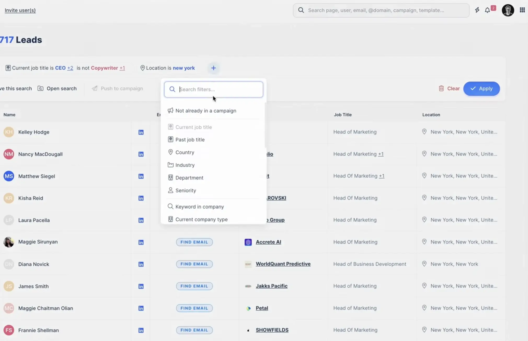Image resolution: width=528 pixels, height=341 pixels.
Task: Expand Copywriter +1 excluded titles
Action: [x=122, y=68]
